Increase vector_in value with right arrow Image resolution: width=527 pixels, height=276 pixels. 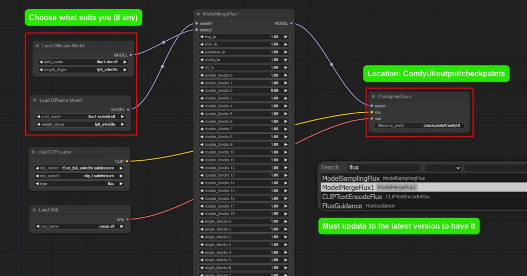[286, 60]
